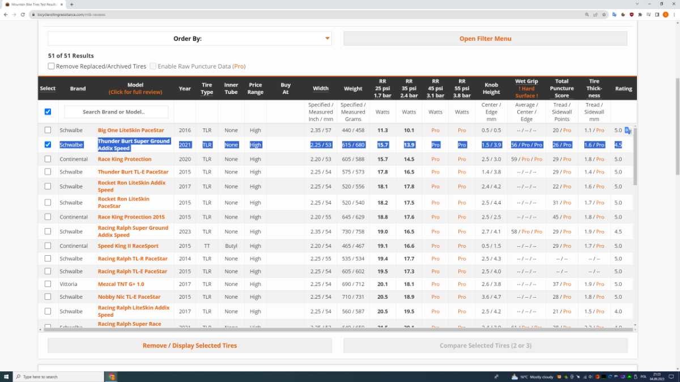Click Remove / Display Selected Tires button

point(190,345)
